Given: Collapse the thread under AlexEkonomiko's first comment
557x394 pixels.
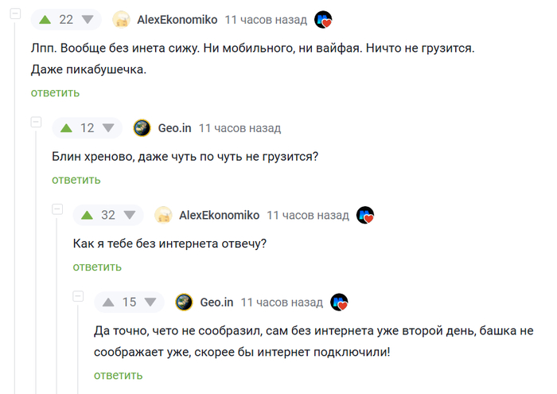Looking at the screenshot, I should (15, 15).
